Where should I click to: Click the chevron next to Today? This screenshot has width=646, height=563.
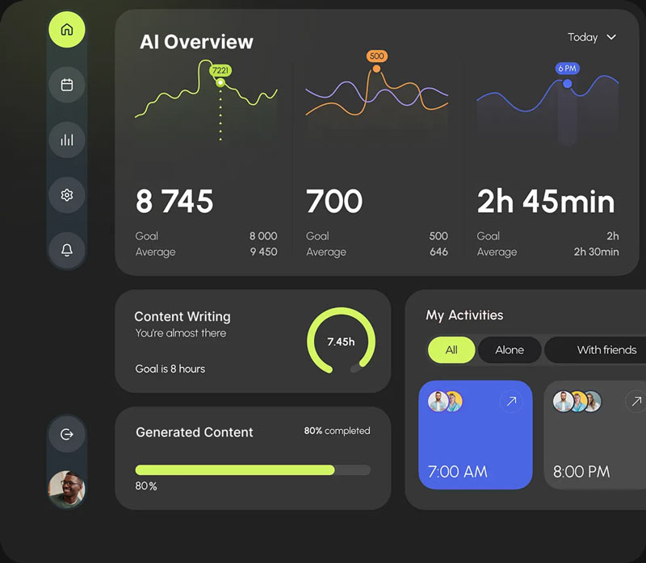pos(611,37)
